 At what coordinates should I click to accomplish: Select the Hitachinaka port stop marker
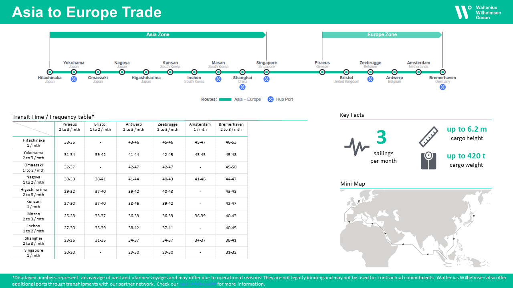click(x=50, y=72)
